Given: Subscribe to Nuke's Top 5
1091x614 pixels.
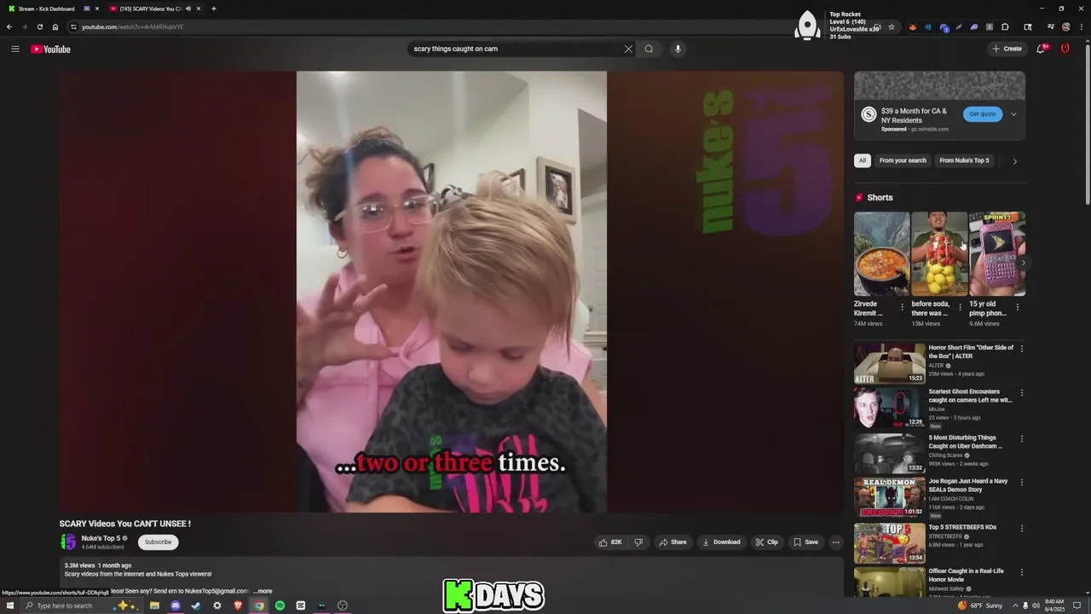Looking at the screenshot, I should [158, 542].
